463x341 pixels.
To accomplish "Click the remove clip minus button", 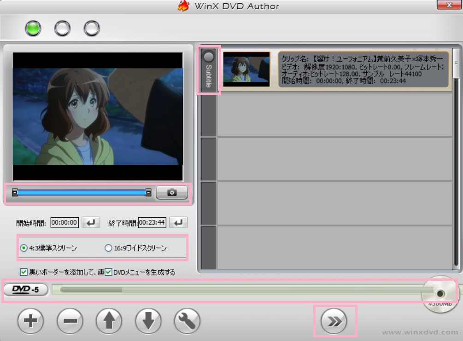I will [70, 321].
